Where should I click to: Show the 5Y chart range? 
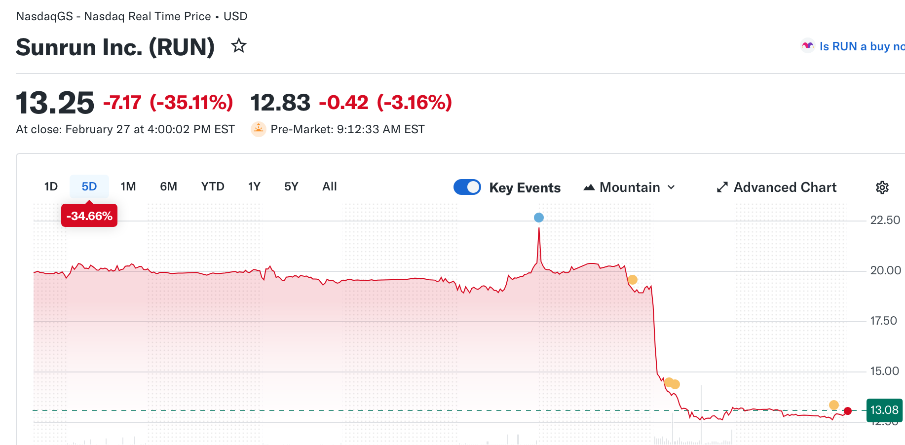[291, 186]
